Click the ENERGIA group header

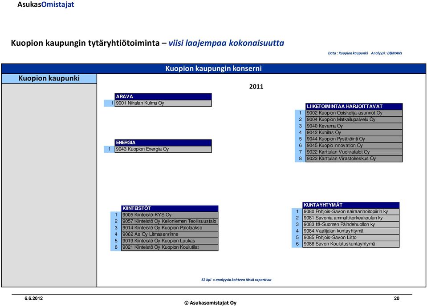(163, 143)
